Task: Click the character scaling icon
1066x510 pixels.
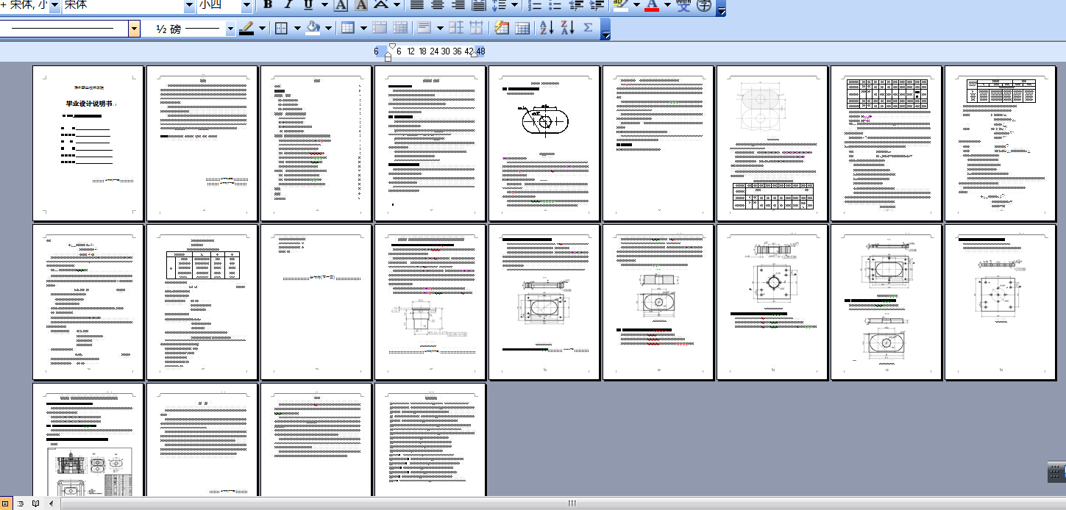Action: [x=381, y=5]
